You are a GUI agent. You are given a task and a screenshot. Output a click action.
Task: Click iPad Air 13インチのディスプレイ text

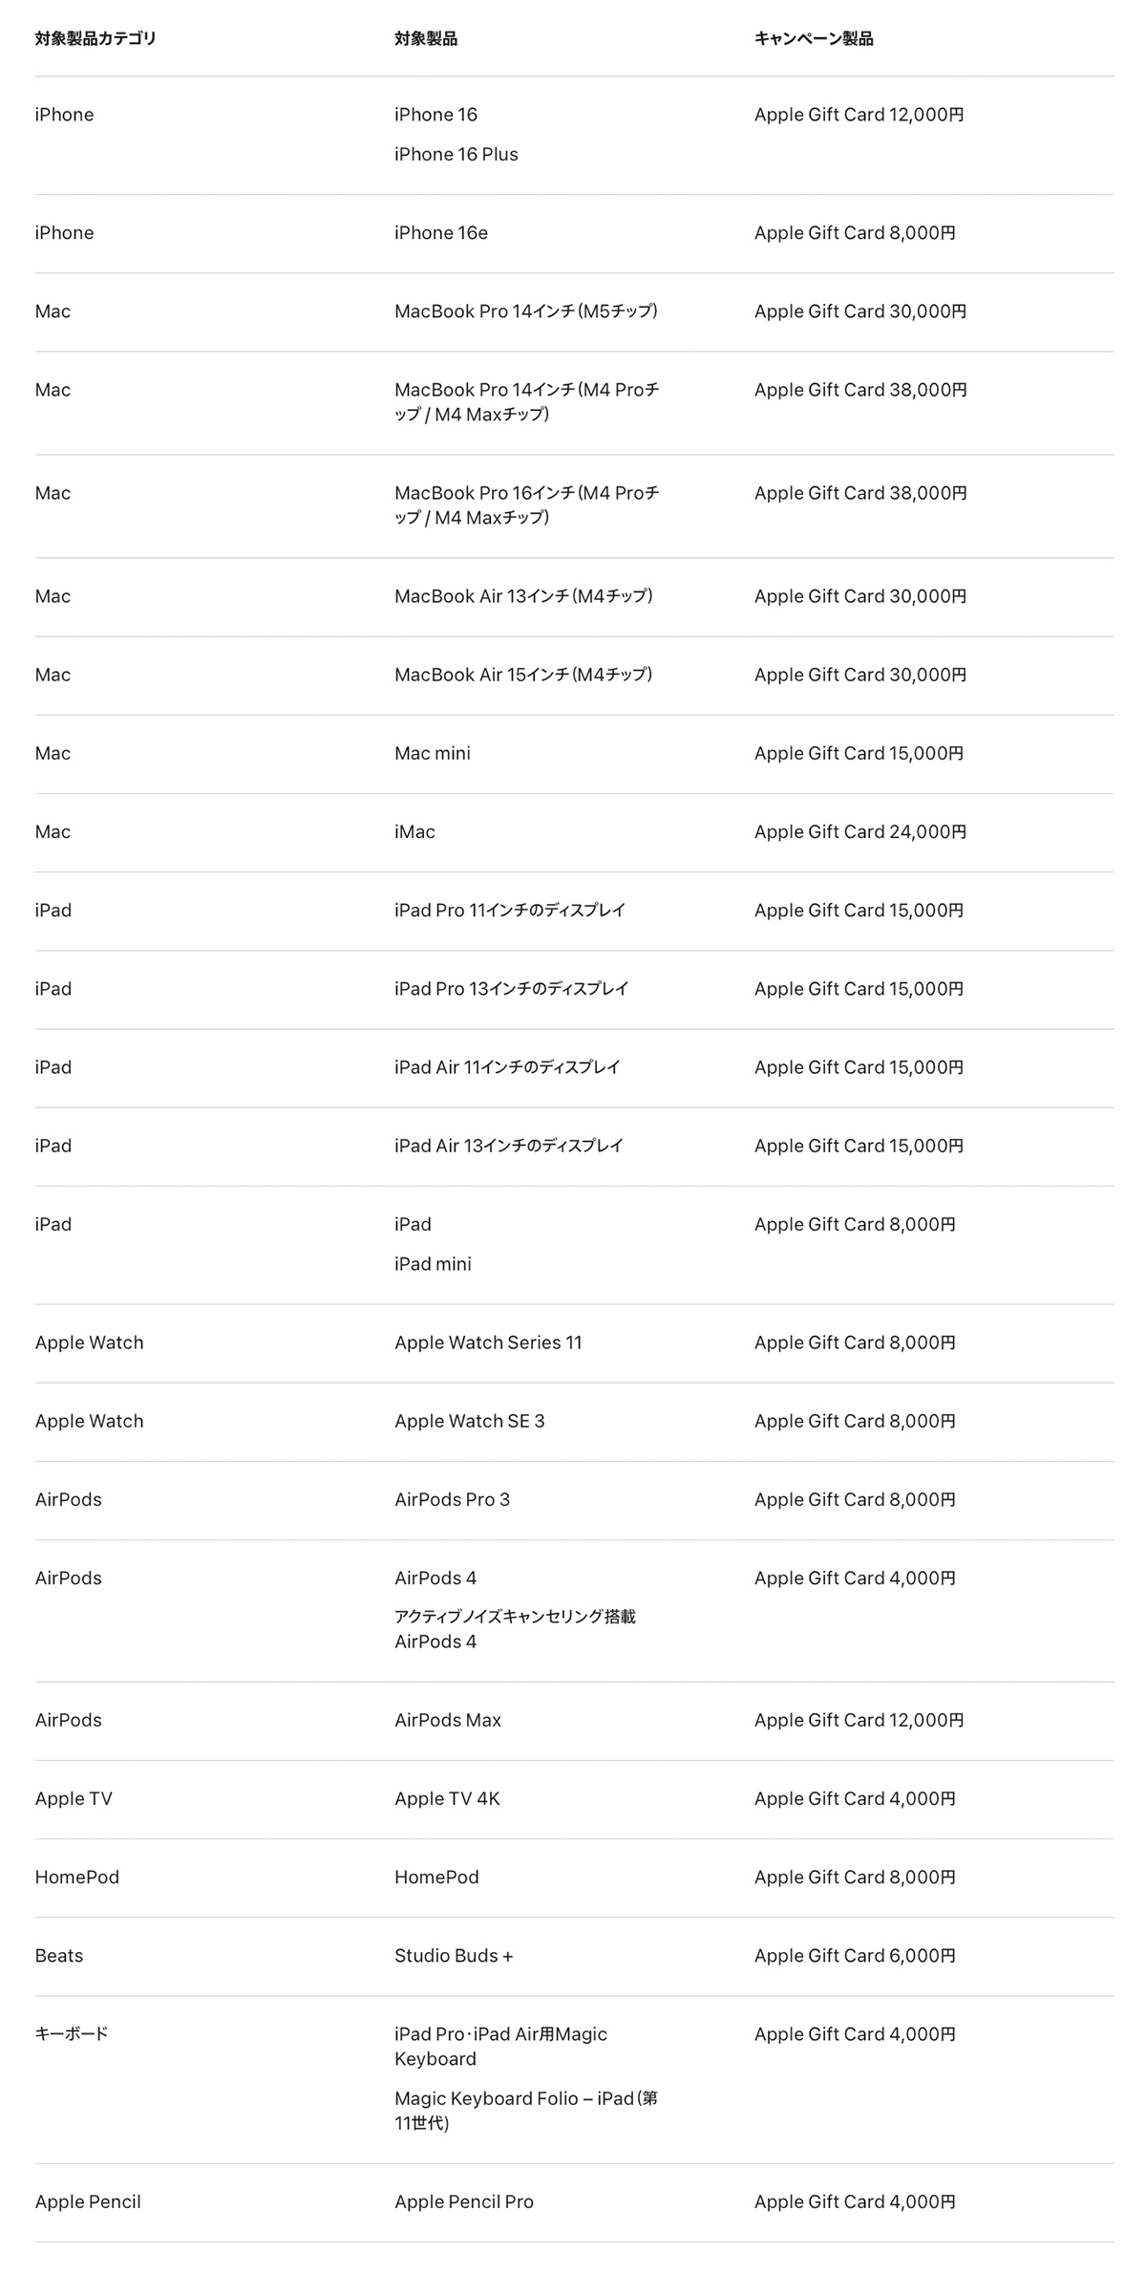tap(509, 1146)
